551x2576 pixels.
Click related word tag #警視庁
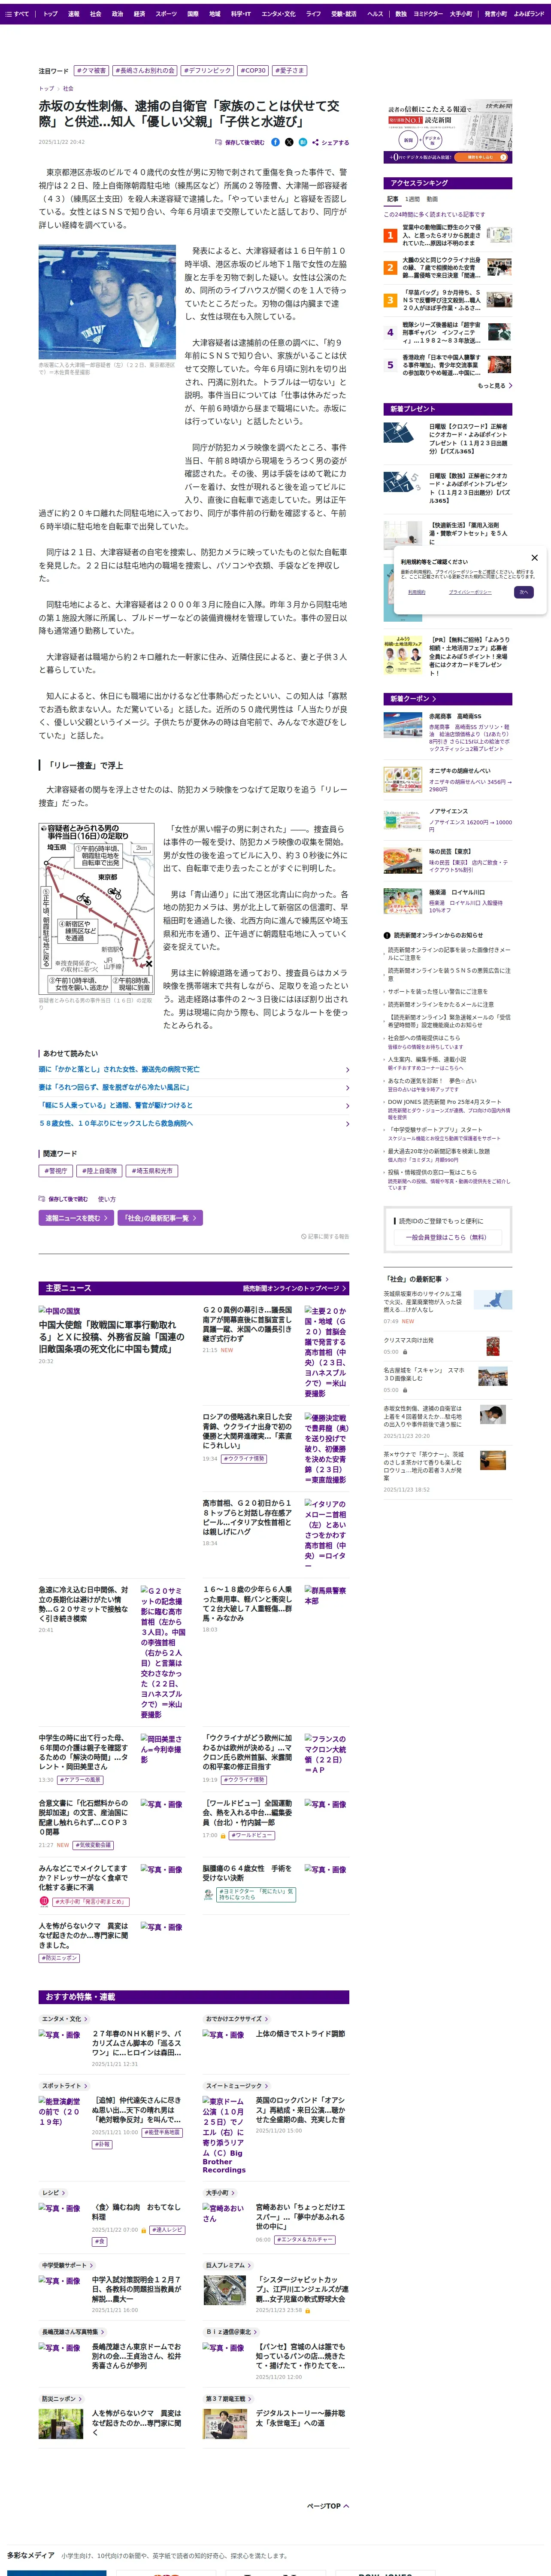tap(56, 1171)
